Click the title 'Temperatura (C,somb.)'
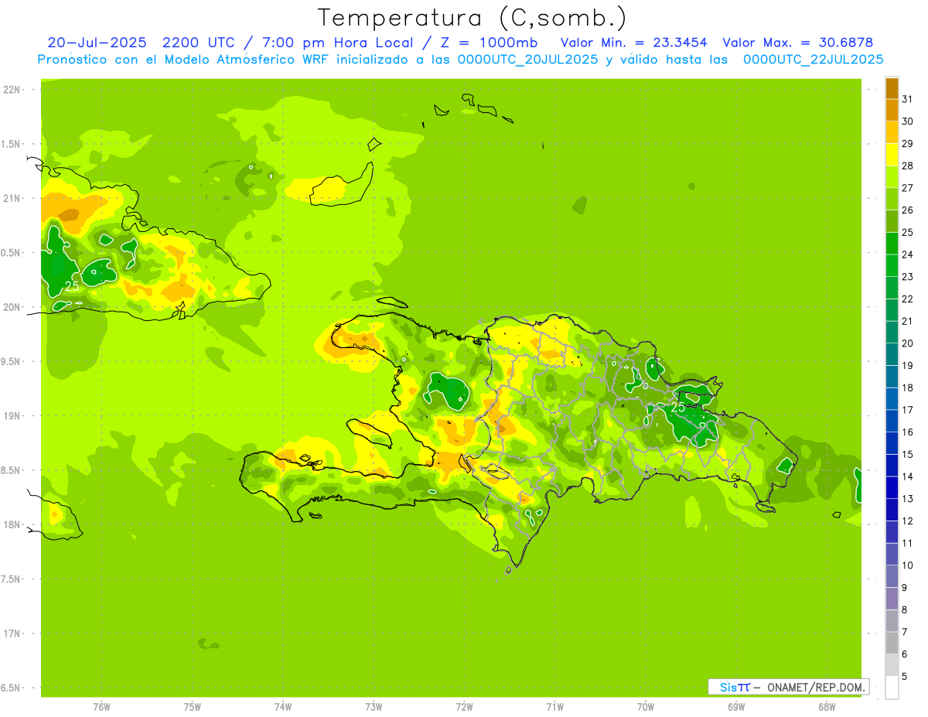 click(472, 18)
